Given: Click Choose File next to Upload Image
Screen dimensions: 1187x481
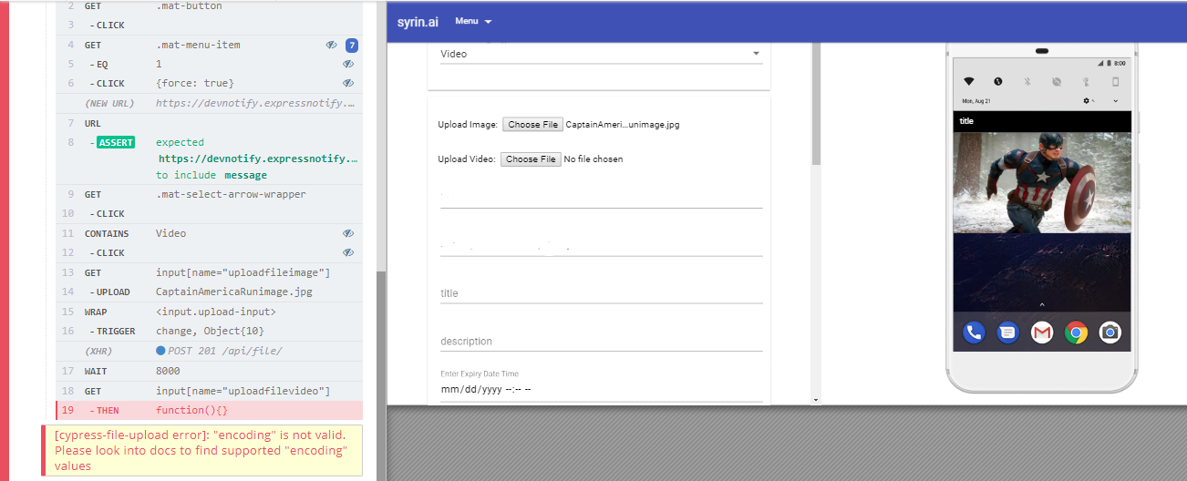Looking at the screenshot, I should 532,125.
